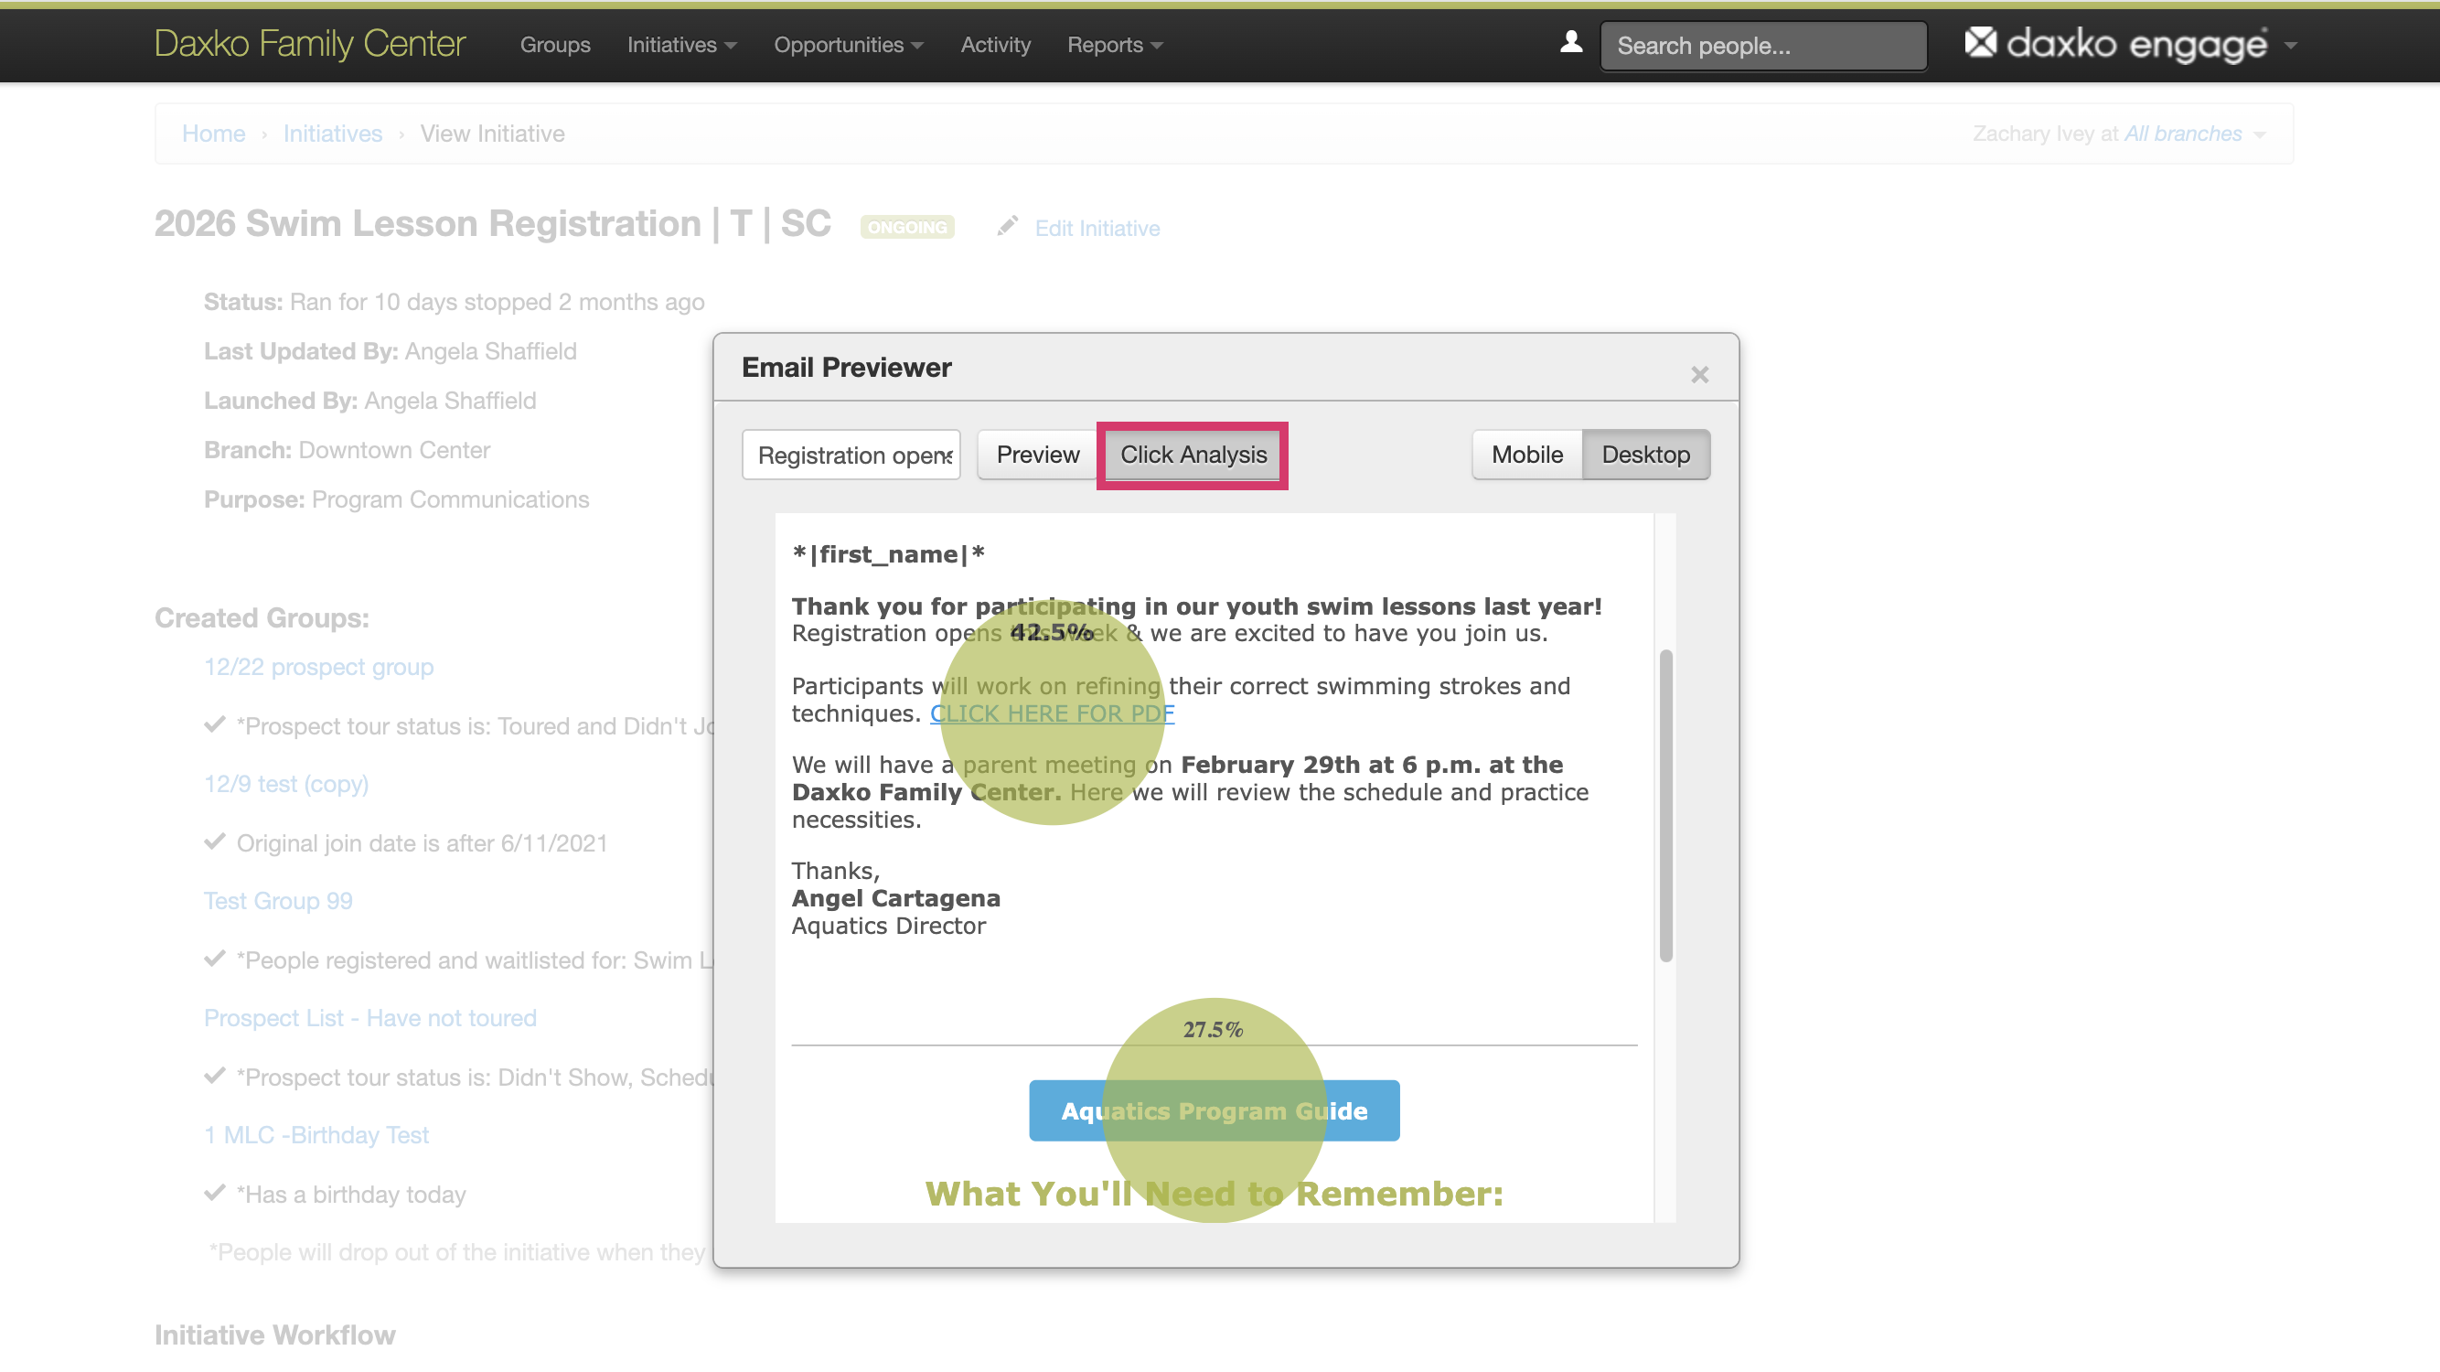Click CLICK HERE FOR PDF link
Image resolution: width=2440 pixels, height=1372 pixels.
tap(1052, 713)
